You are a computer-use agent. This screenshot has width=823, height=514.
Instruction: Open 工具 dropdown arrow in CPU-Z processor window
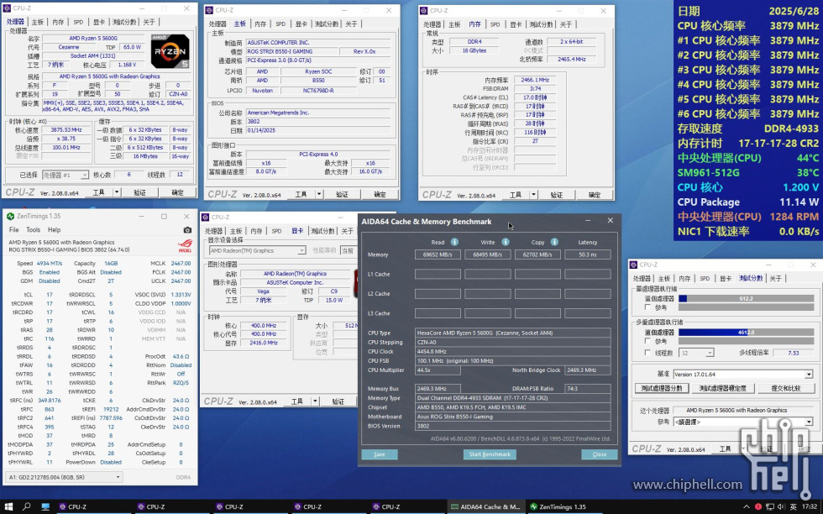(x=117, y=192)
